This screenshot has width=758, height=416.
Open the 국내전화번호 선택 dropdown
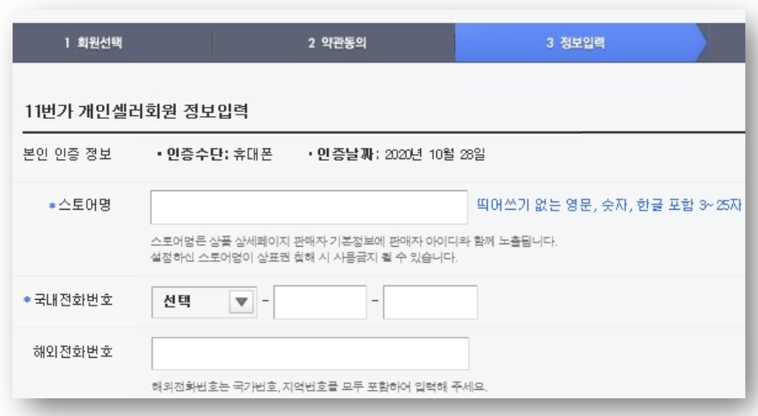(204, 302)
